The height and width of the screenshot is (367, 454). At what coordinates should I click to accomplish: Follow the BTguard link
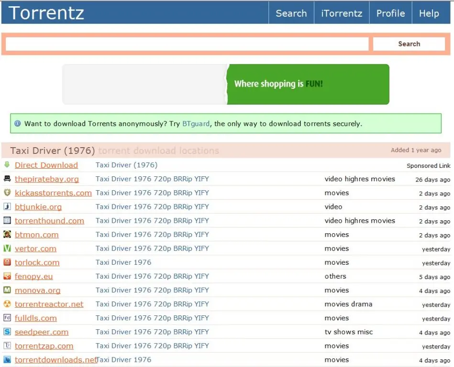196,123
